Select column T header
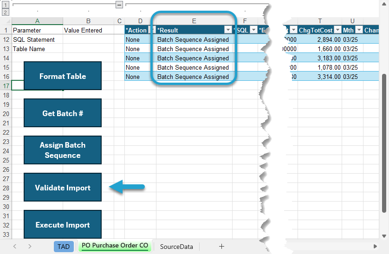This screenshot has height=254, width=389. click(x=320, y=21)
